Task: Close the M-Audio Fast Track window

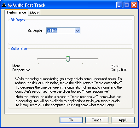Action: pyautogui.click(x=134, y=5)
